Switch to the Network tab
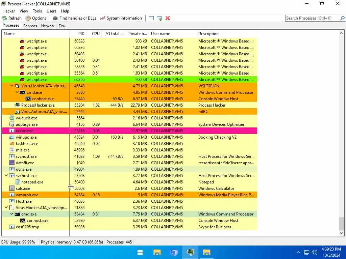346x259 pixels. tap(48, 26)
